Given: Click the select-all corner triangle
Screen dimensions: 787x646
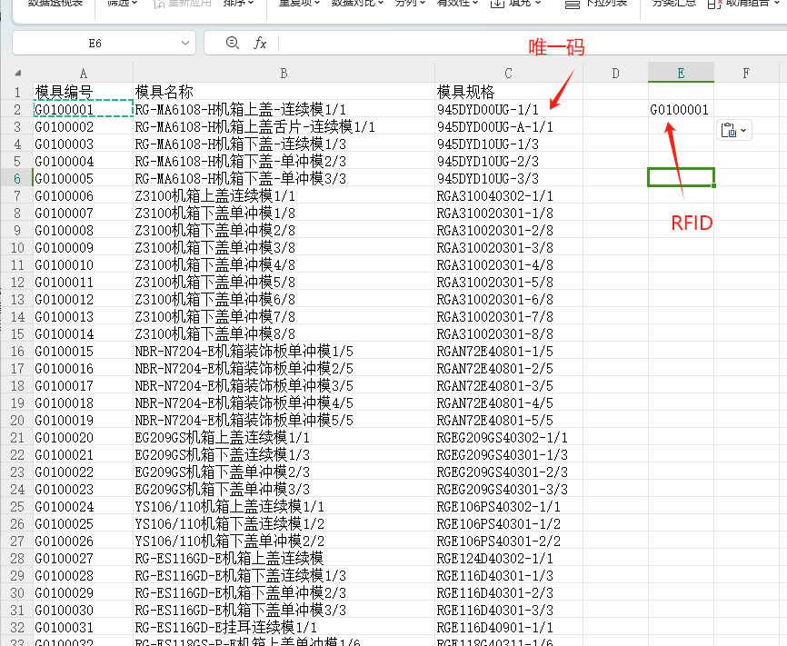Looking at the screenshot, I should pyautogui.click(x=17, y=74).
